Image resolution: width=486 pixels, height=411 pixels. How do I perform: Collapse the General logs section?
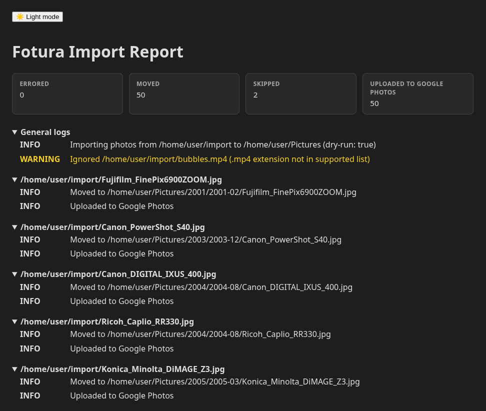(x=41, y=132)
